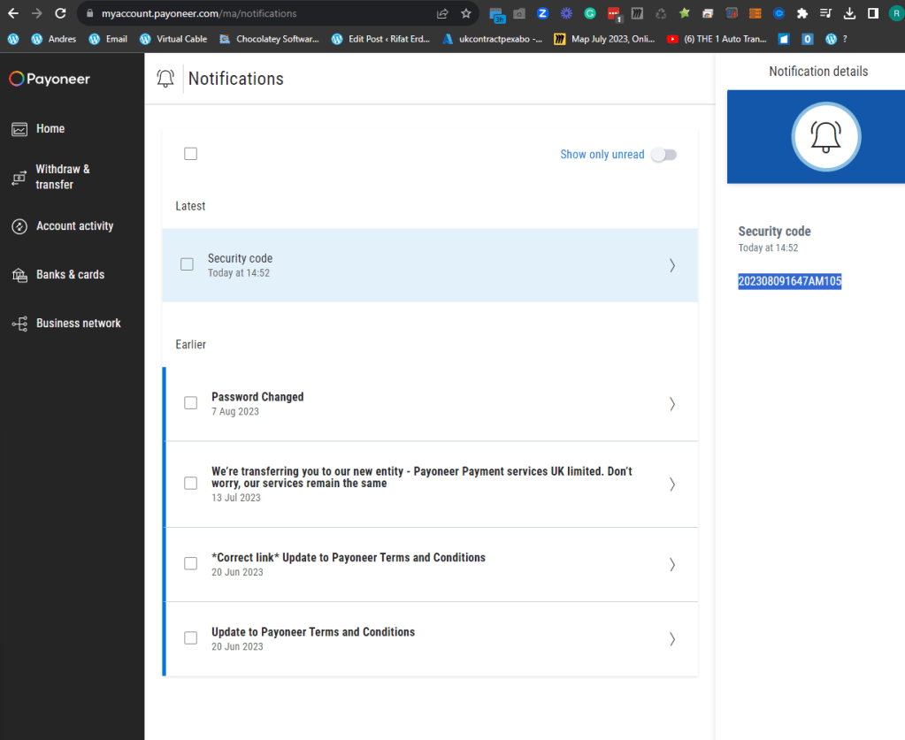
Task: Click the highlighted code 202308091647AM105
Action: 790,281
